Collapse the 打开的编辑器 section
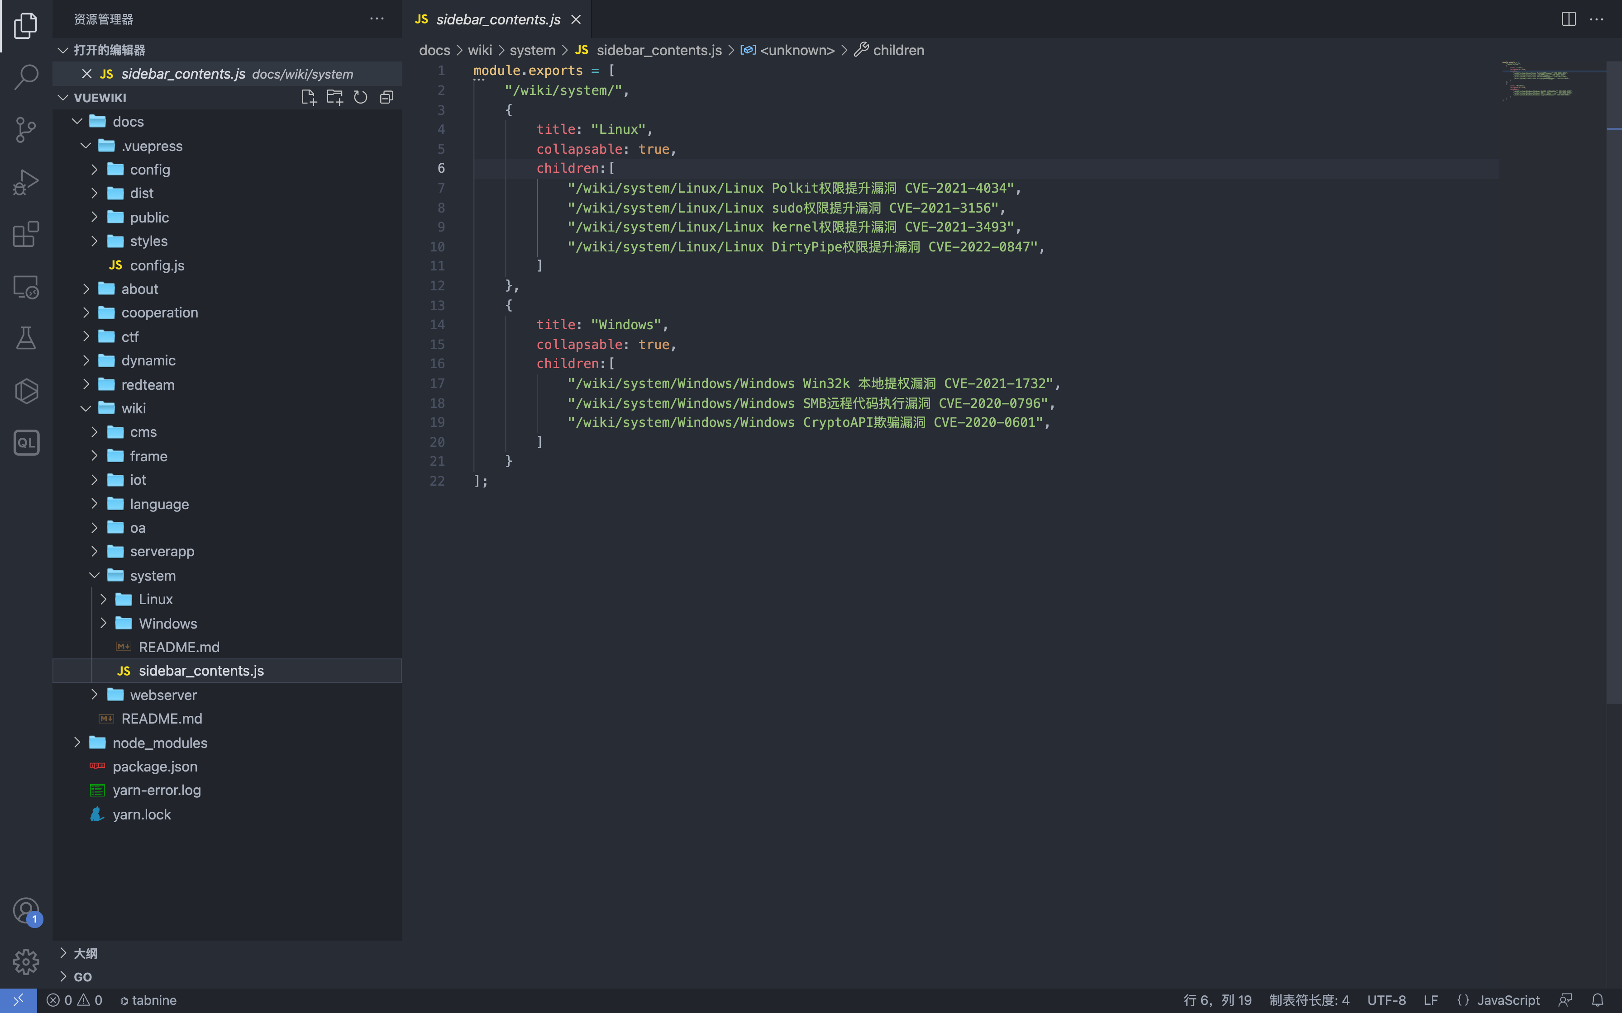 coord(109,50)
